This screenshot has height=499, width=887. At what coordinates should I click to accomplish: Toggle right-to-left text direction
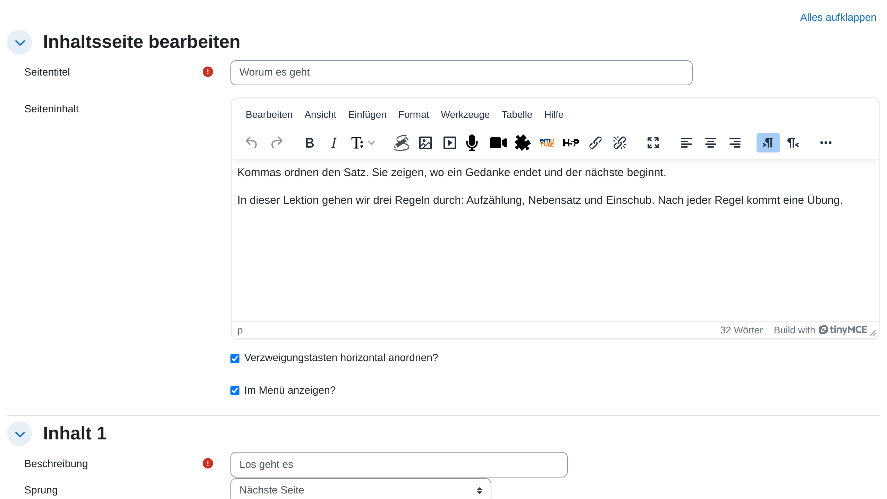coord(793,143)
